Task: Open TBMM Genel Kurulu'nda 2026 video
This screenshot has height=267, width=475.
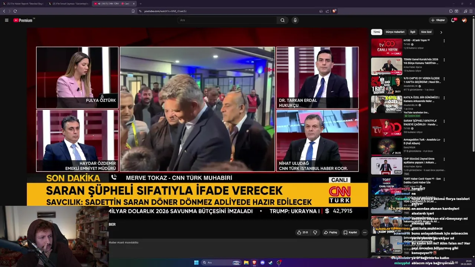Action: click(x=387, y=66)
